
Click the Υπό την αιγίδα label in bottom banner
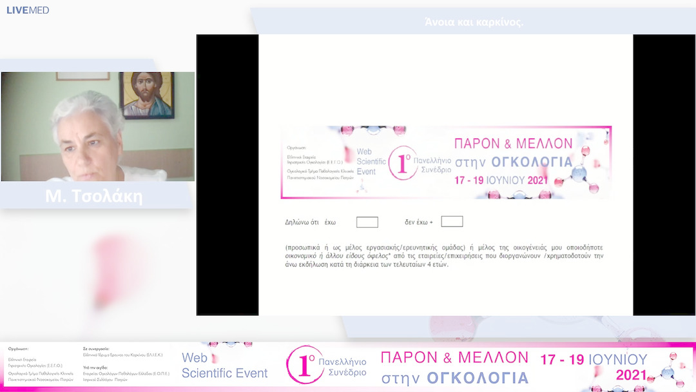(x=95, y=367)
